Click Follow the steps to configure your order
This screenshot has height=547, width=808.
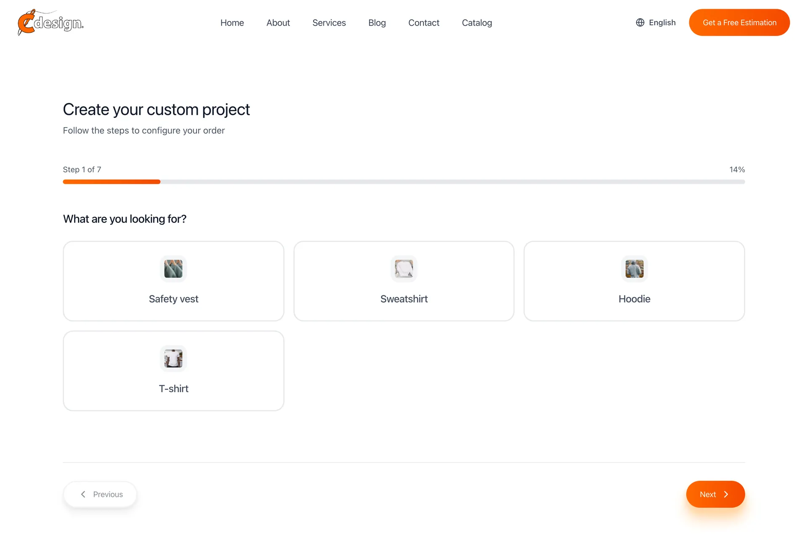point(144,130)
